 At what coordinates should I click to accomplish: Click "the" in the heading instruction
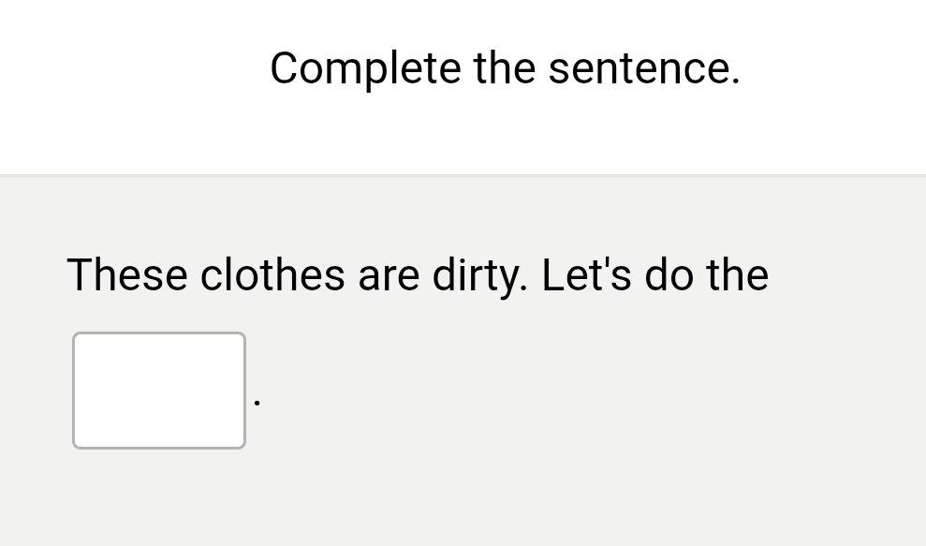(505, 68)
